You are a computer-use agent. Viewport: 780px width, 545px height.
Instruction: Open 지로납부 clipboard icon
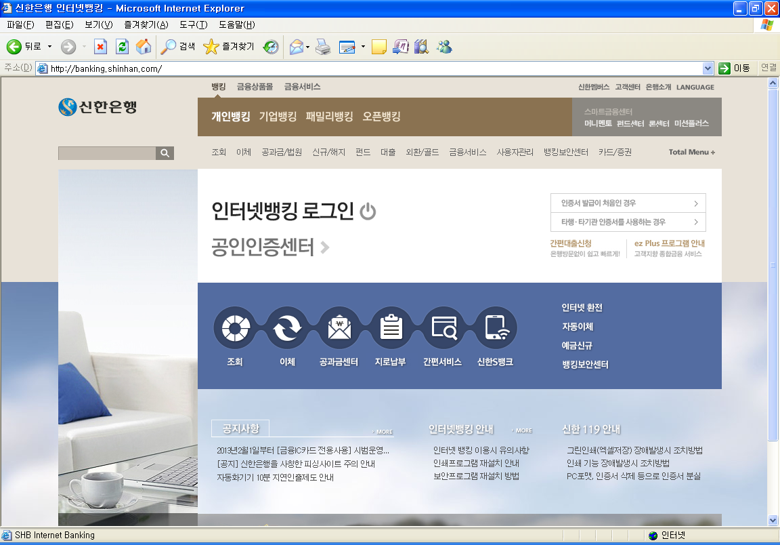(391, 328)
